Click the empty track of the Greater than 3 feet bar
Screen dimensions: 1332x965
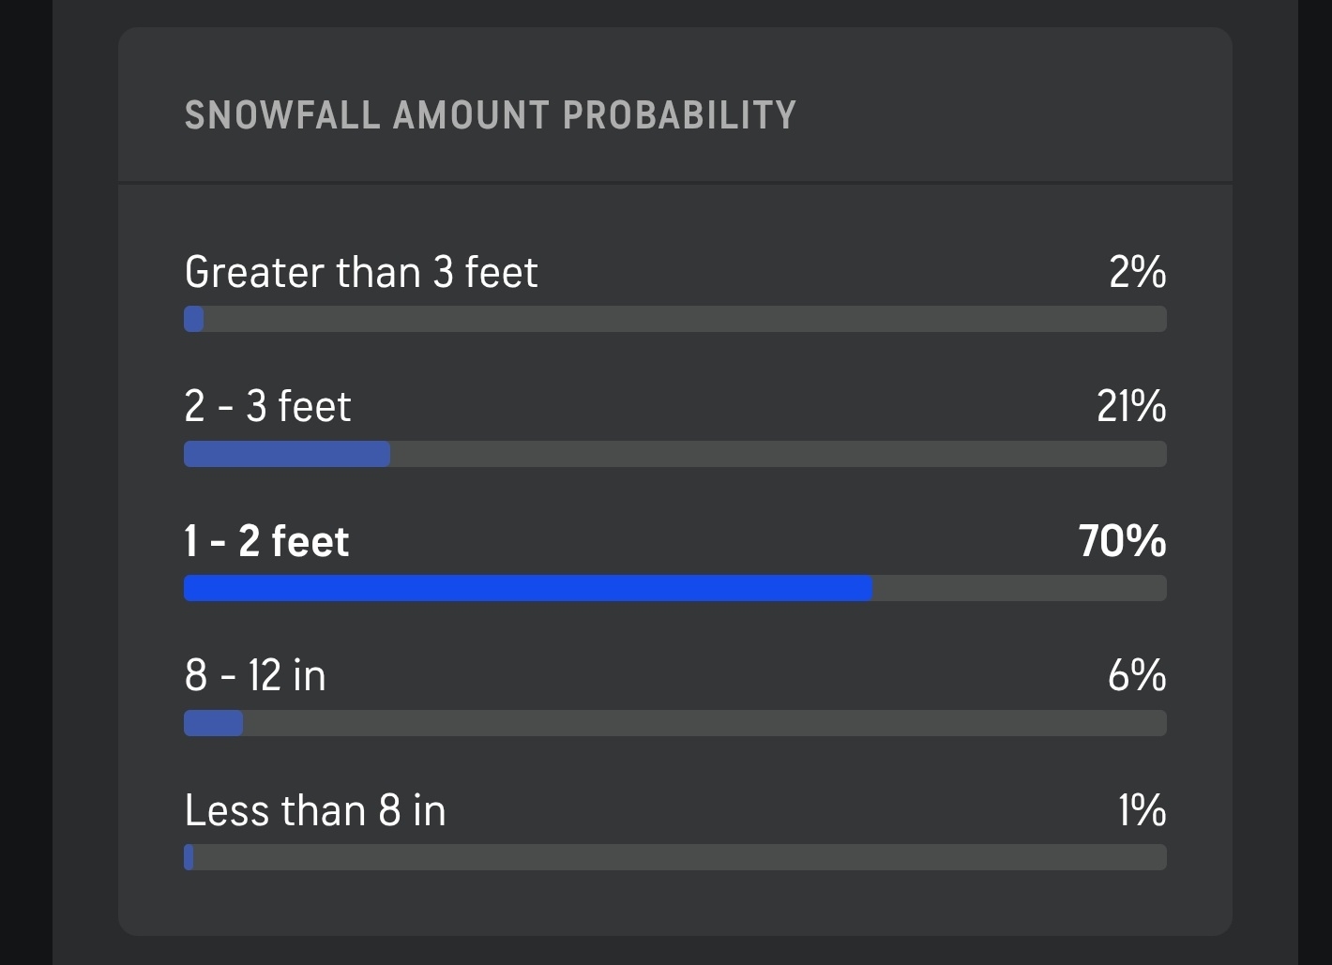point(685,319)
